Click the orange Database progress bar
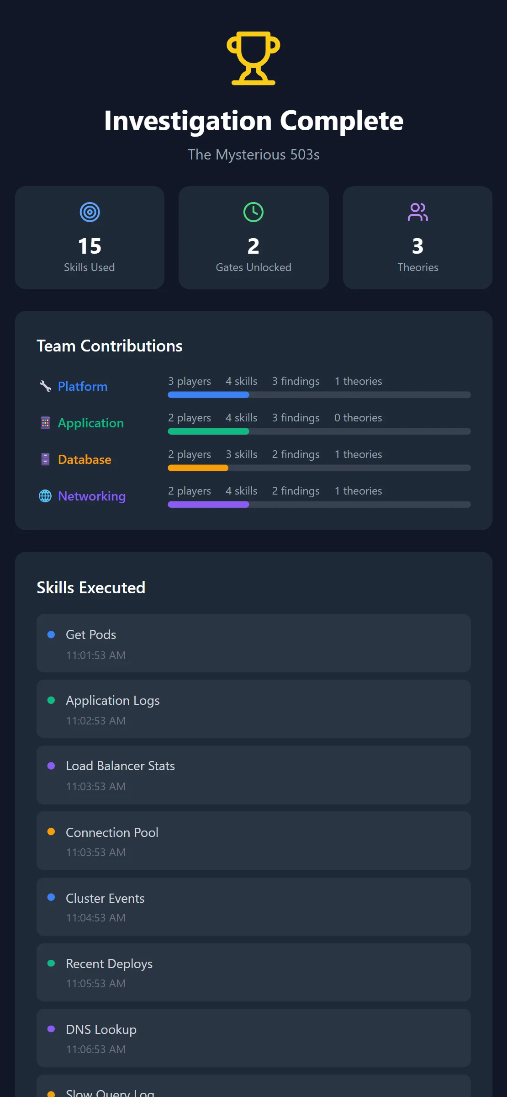 198,468
